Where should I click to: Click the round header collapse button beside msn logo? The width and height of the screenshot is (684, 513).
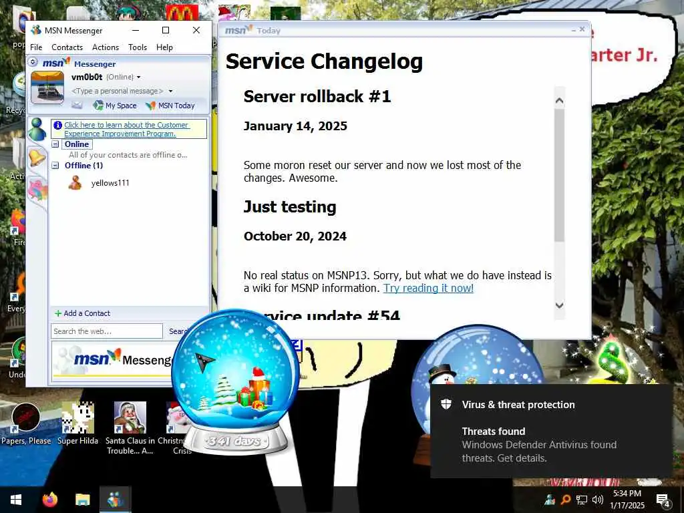click(x=33, y=62)
